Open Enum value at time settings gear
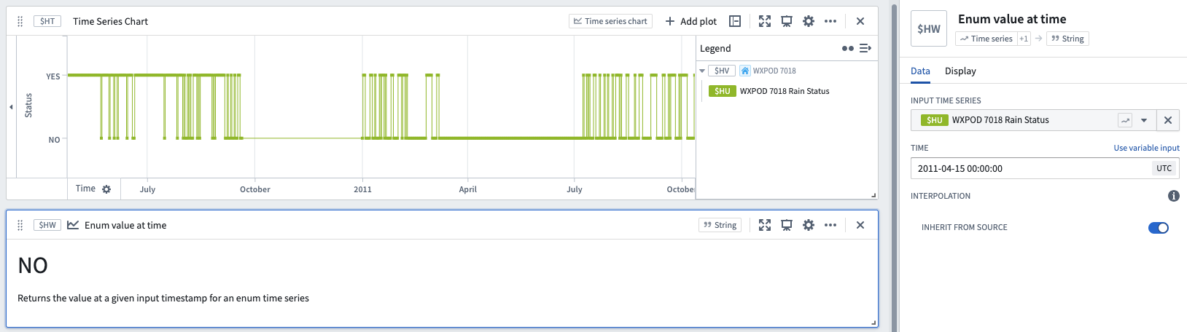The height and width of the screenshot is (332, 1187). coord(809,225)
